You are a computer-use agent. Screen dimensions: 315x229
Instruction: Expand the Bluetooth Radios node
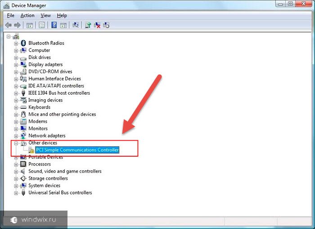tap(16, 43)
